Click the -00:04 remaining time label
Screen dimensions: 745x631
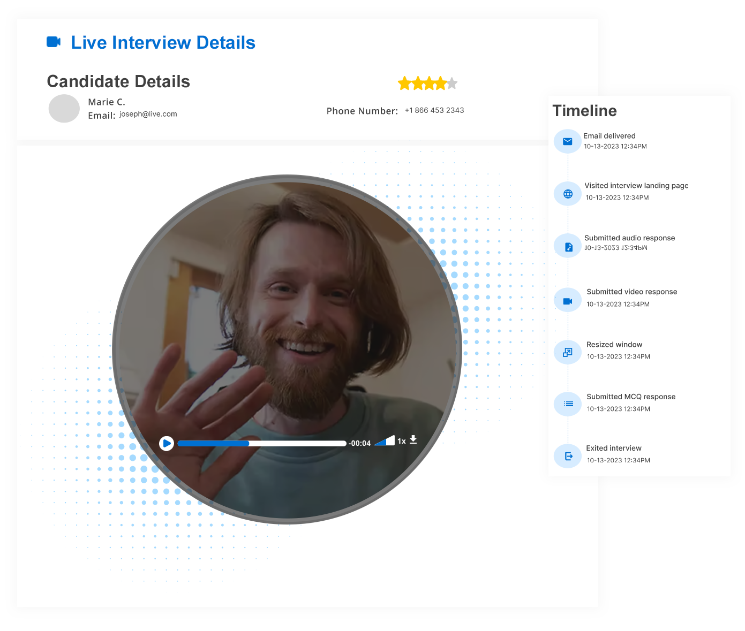[360, 443]
